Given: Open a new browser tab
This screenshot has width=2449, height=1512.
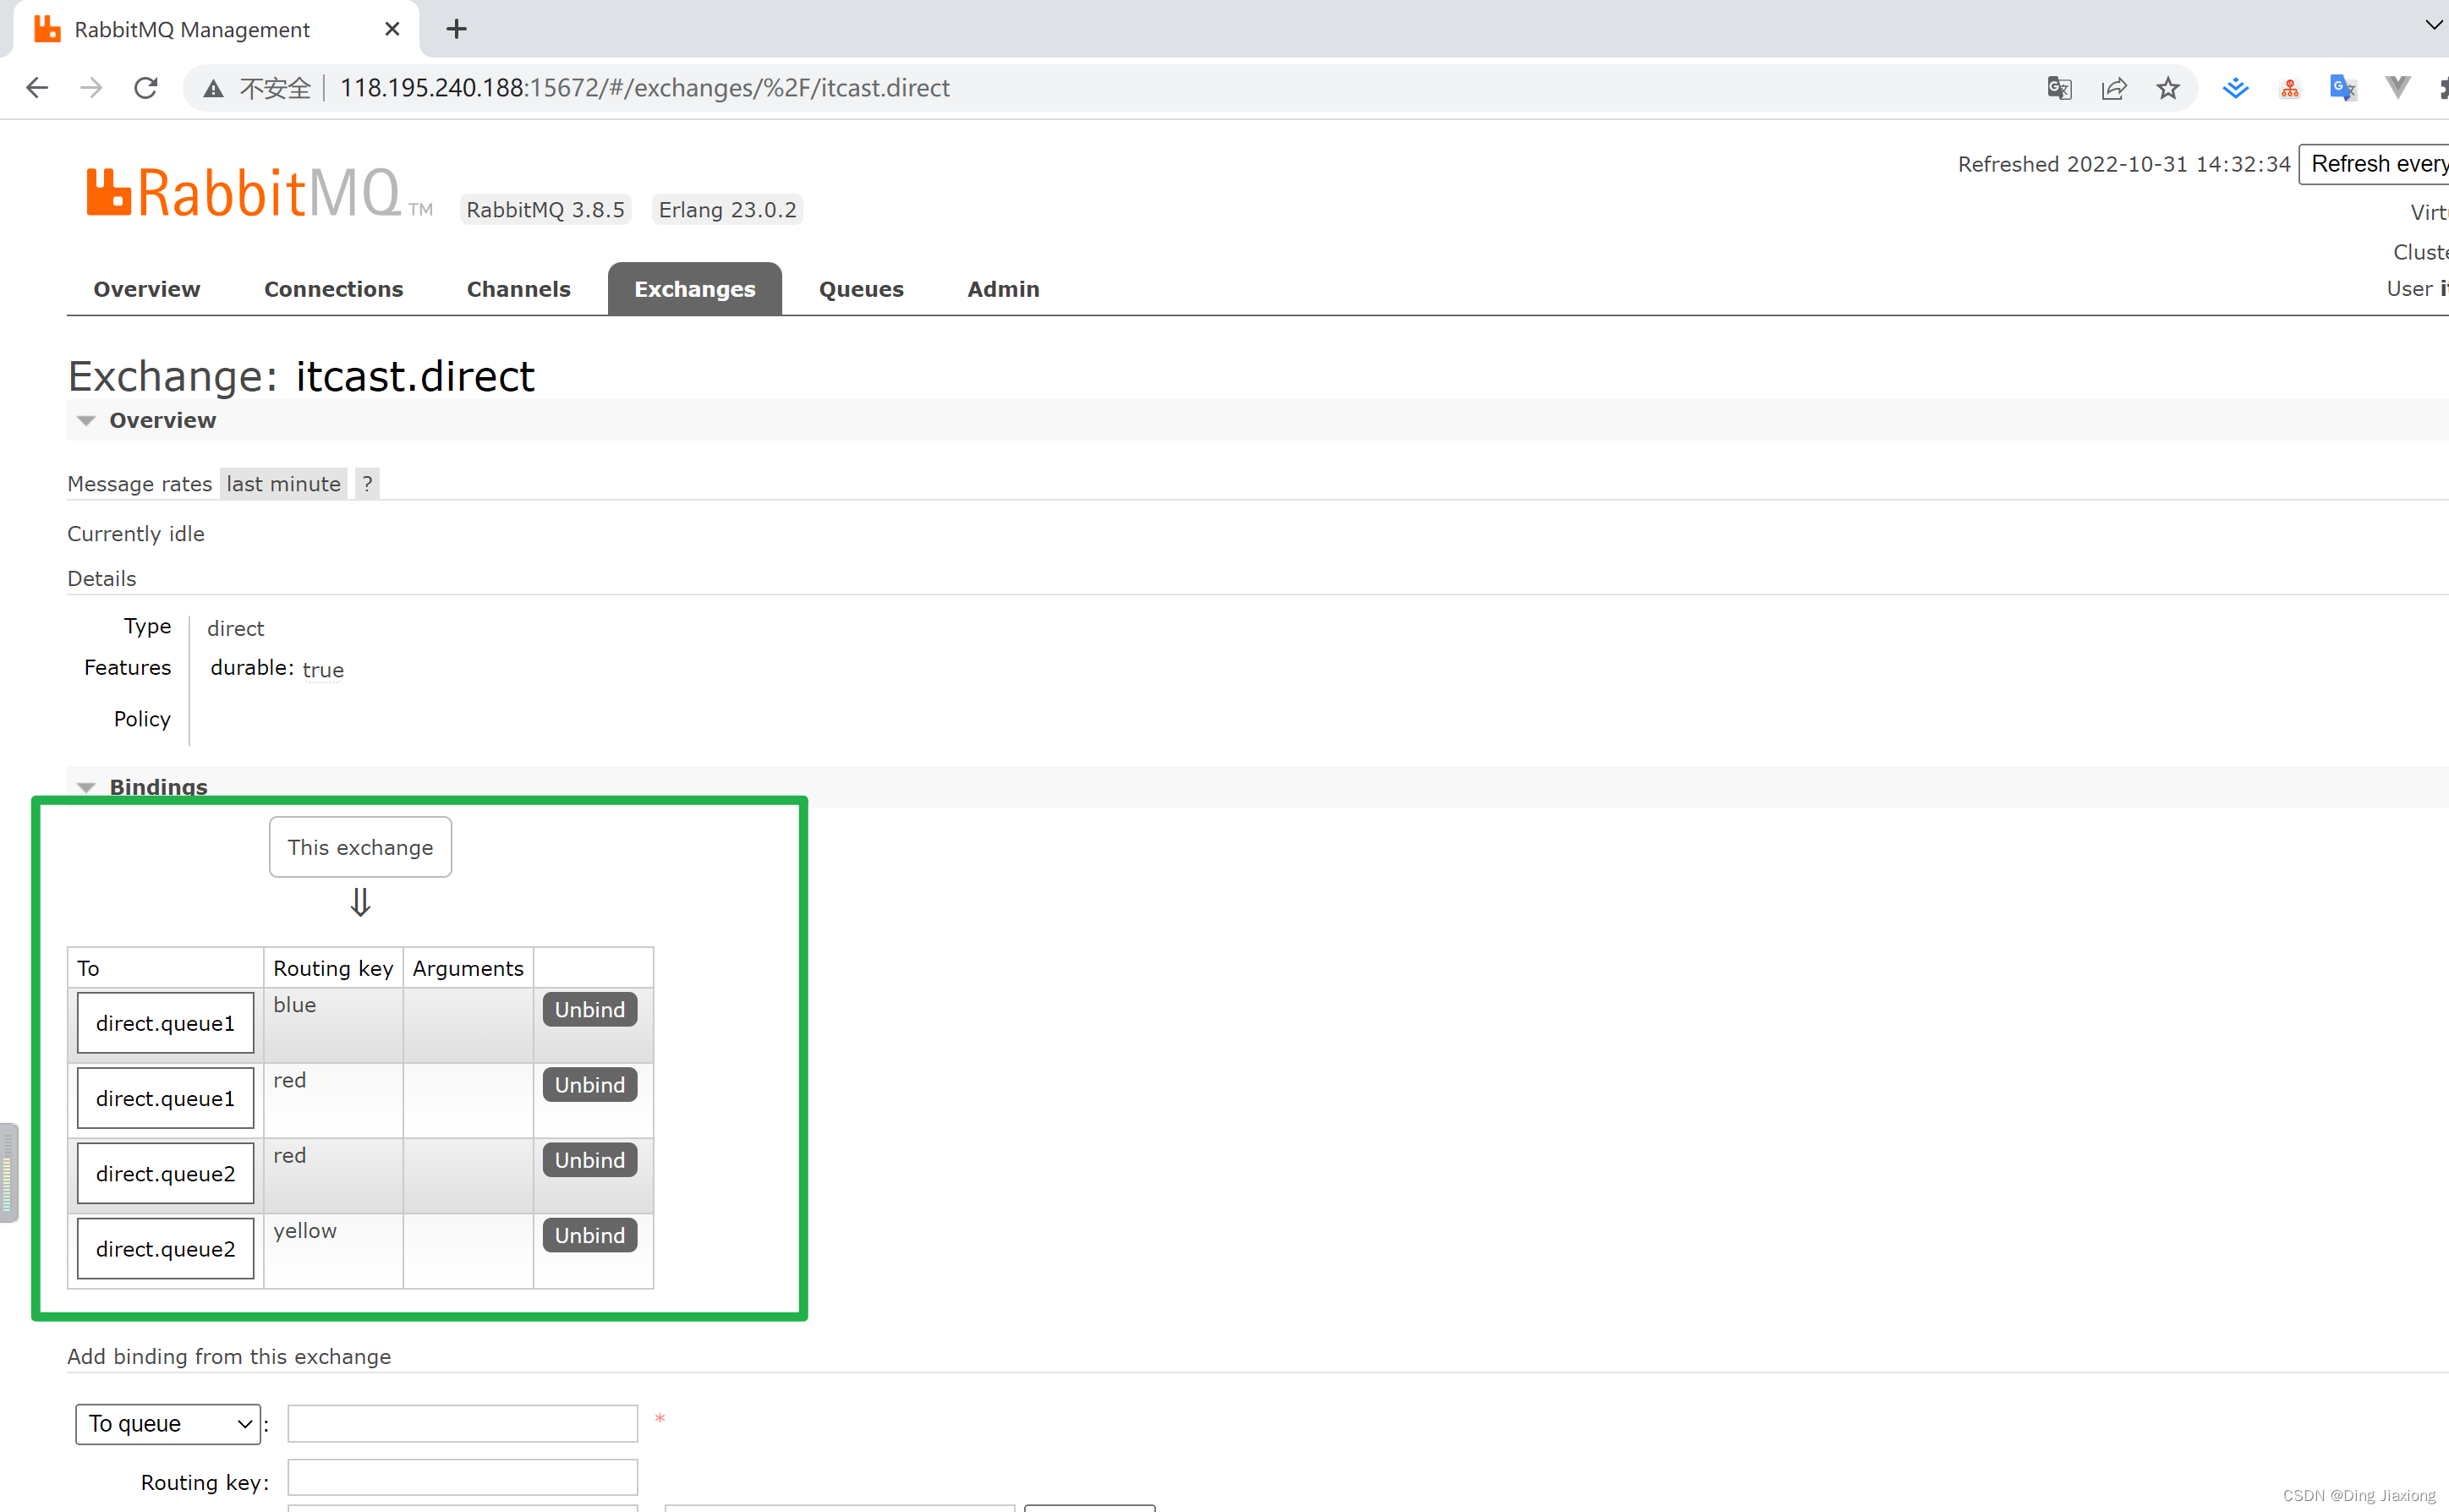Looking at the screenshot, I should (x=456, y=29).
